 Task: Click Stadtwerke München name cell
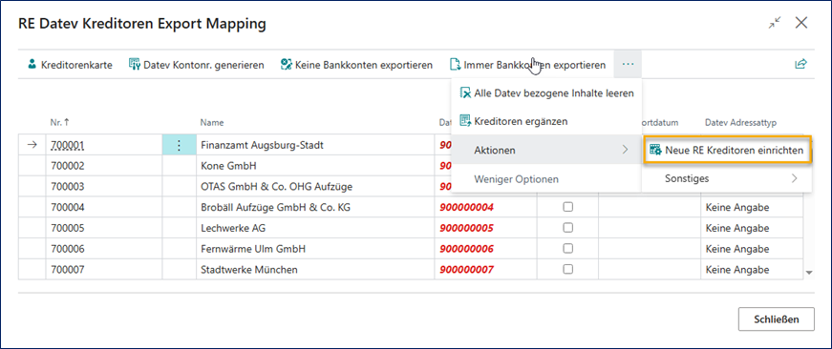pyautogui.click(x=315, y=269)
